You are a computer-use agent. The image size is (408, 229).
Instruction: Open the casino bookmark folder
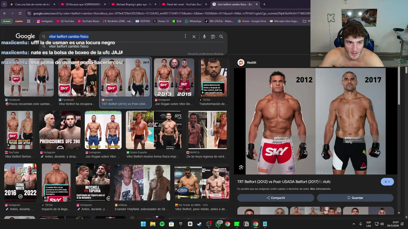click(x=19, y=21)
